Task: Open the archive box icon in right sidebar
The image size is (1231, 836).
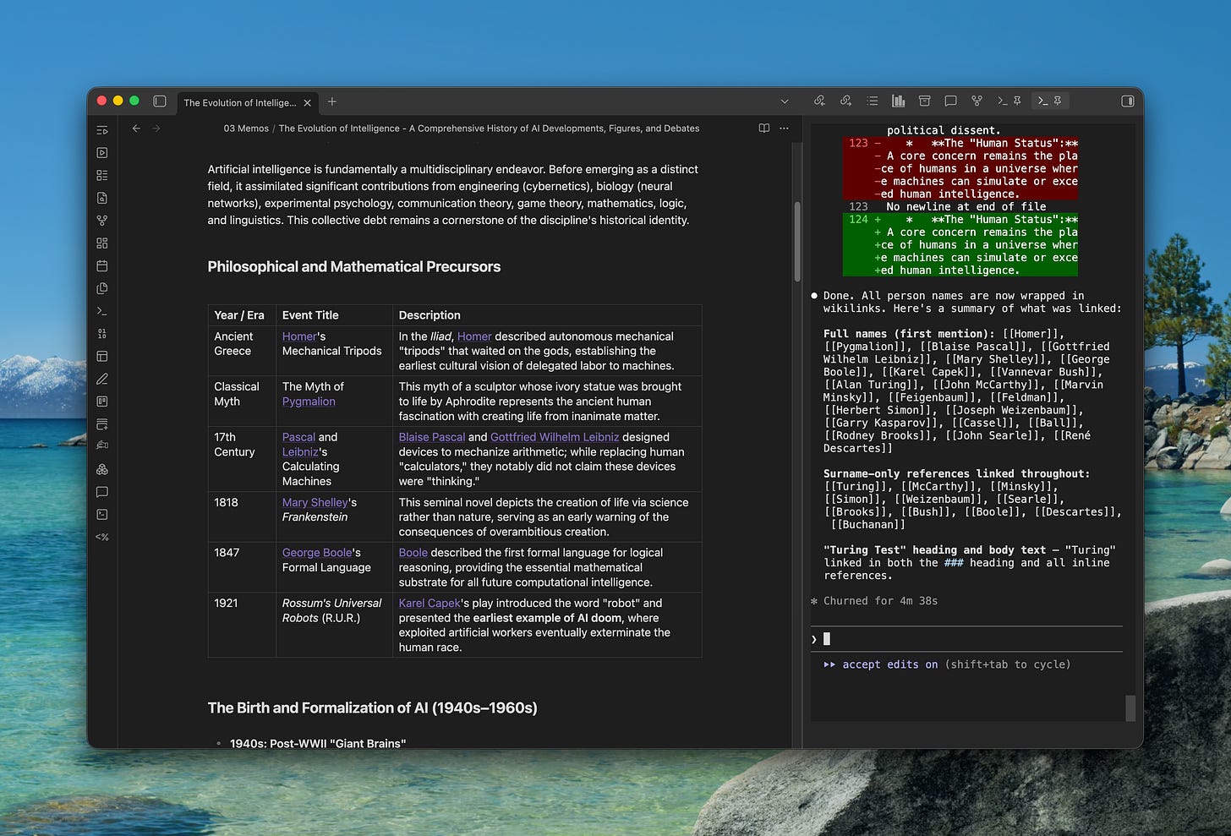Action: point(924,101)
